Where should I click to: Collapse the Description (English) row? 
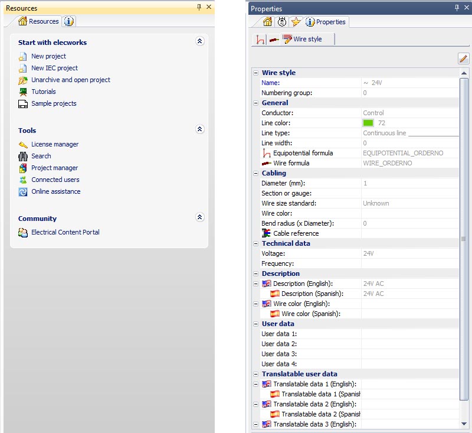tap(256, 284)
